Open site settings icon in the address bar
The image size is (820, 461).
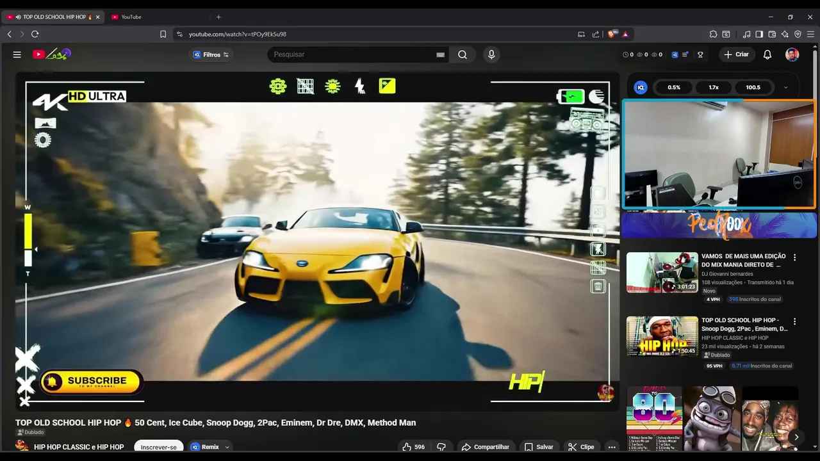[179, 34]
